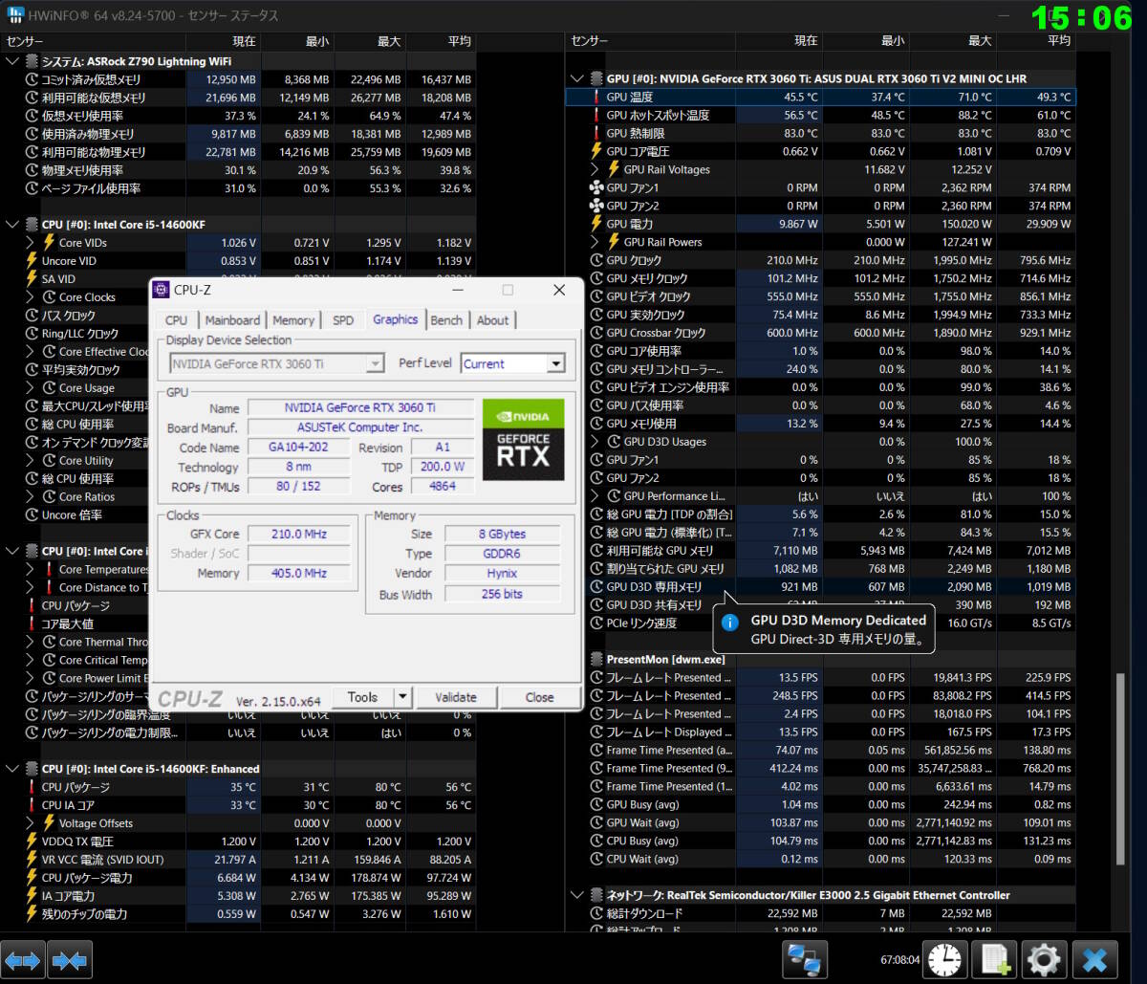The height and width of the screenshot is (984, 1147).
Task: Click the clock reset timer icon
Action: 945,959
